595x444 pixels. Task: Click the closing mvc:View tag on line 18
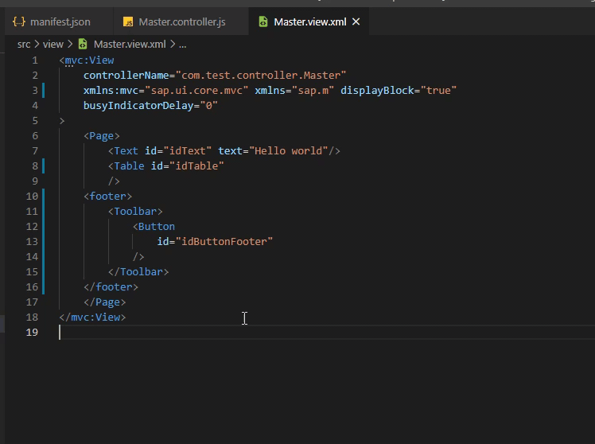tap(92, 317)
